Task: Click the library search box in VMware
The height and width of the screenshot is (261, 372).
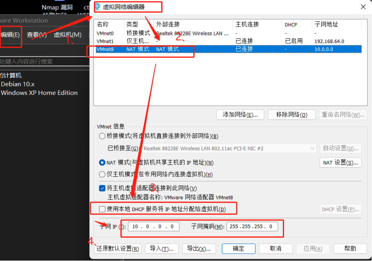Action: 45,62
